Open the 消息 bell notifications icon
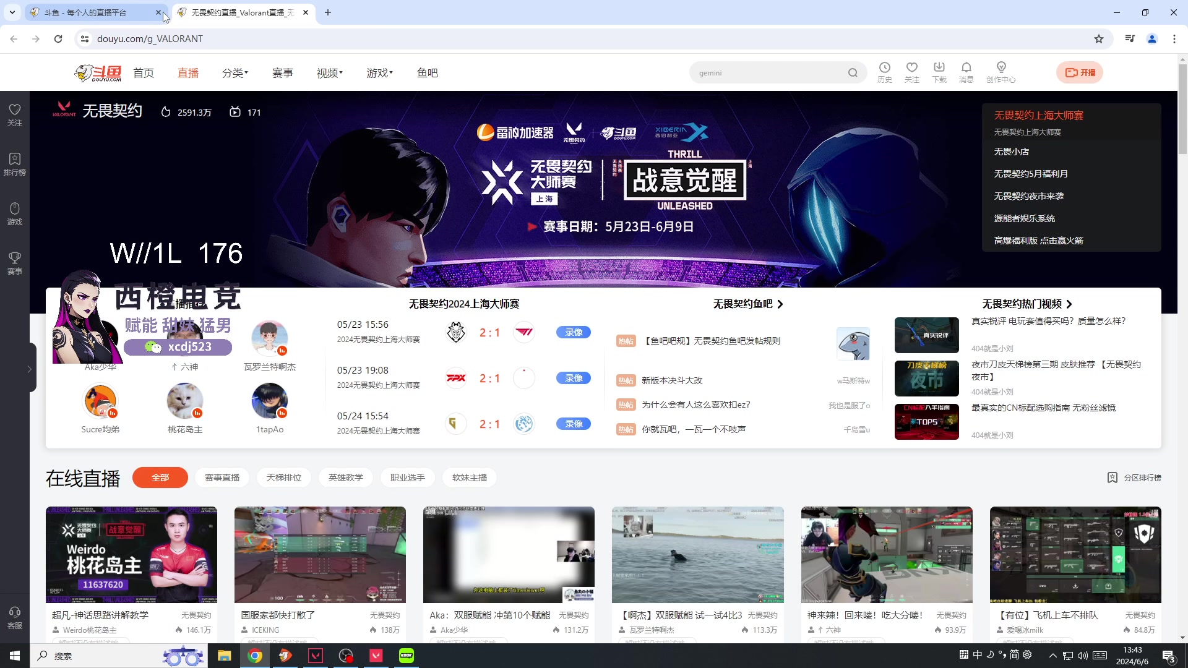 (966, 72)
